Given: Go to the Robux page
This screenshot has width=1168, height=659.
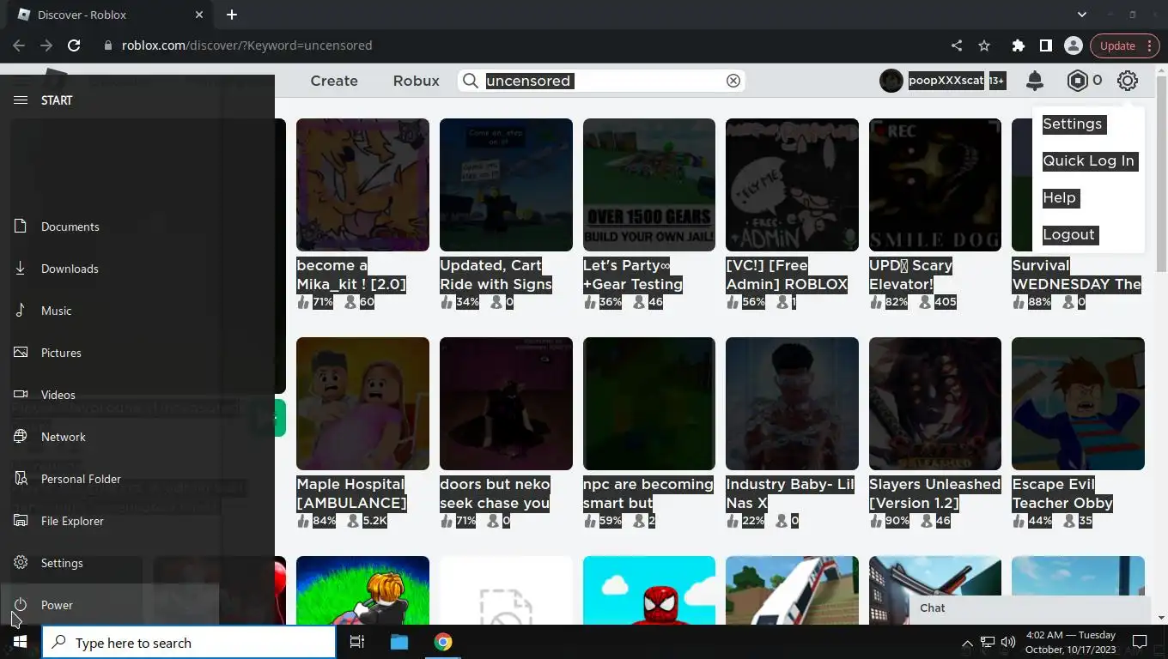Looking at the screenshot, I should click(x=416, y=81).
